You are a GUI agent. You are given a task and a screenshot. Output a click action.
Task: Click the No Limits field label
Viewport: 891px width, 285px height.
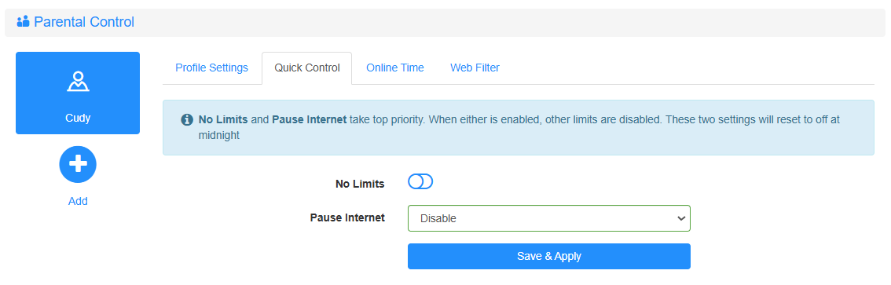pyautogui.click(x=361, y=184)
